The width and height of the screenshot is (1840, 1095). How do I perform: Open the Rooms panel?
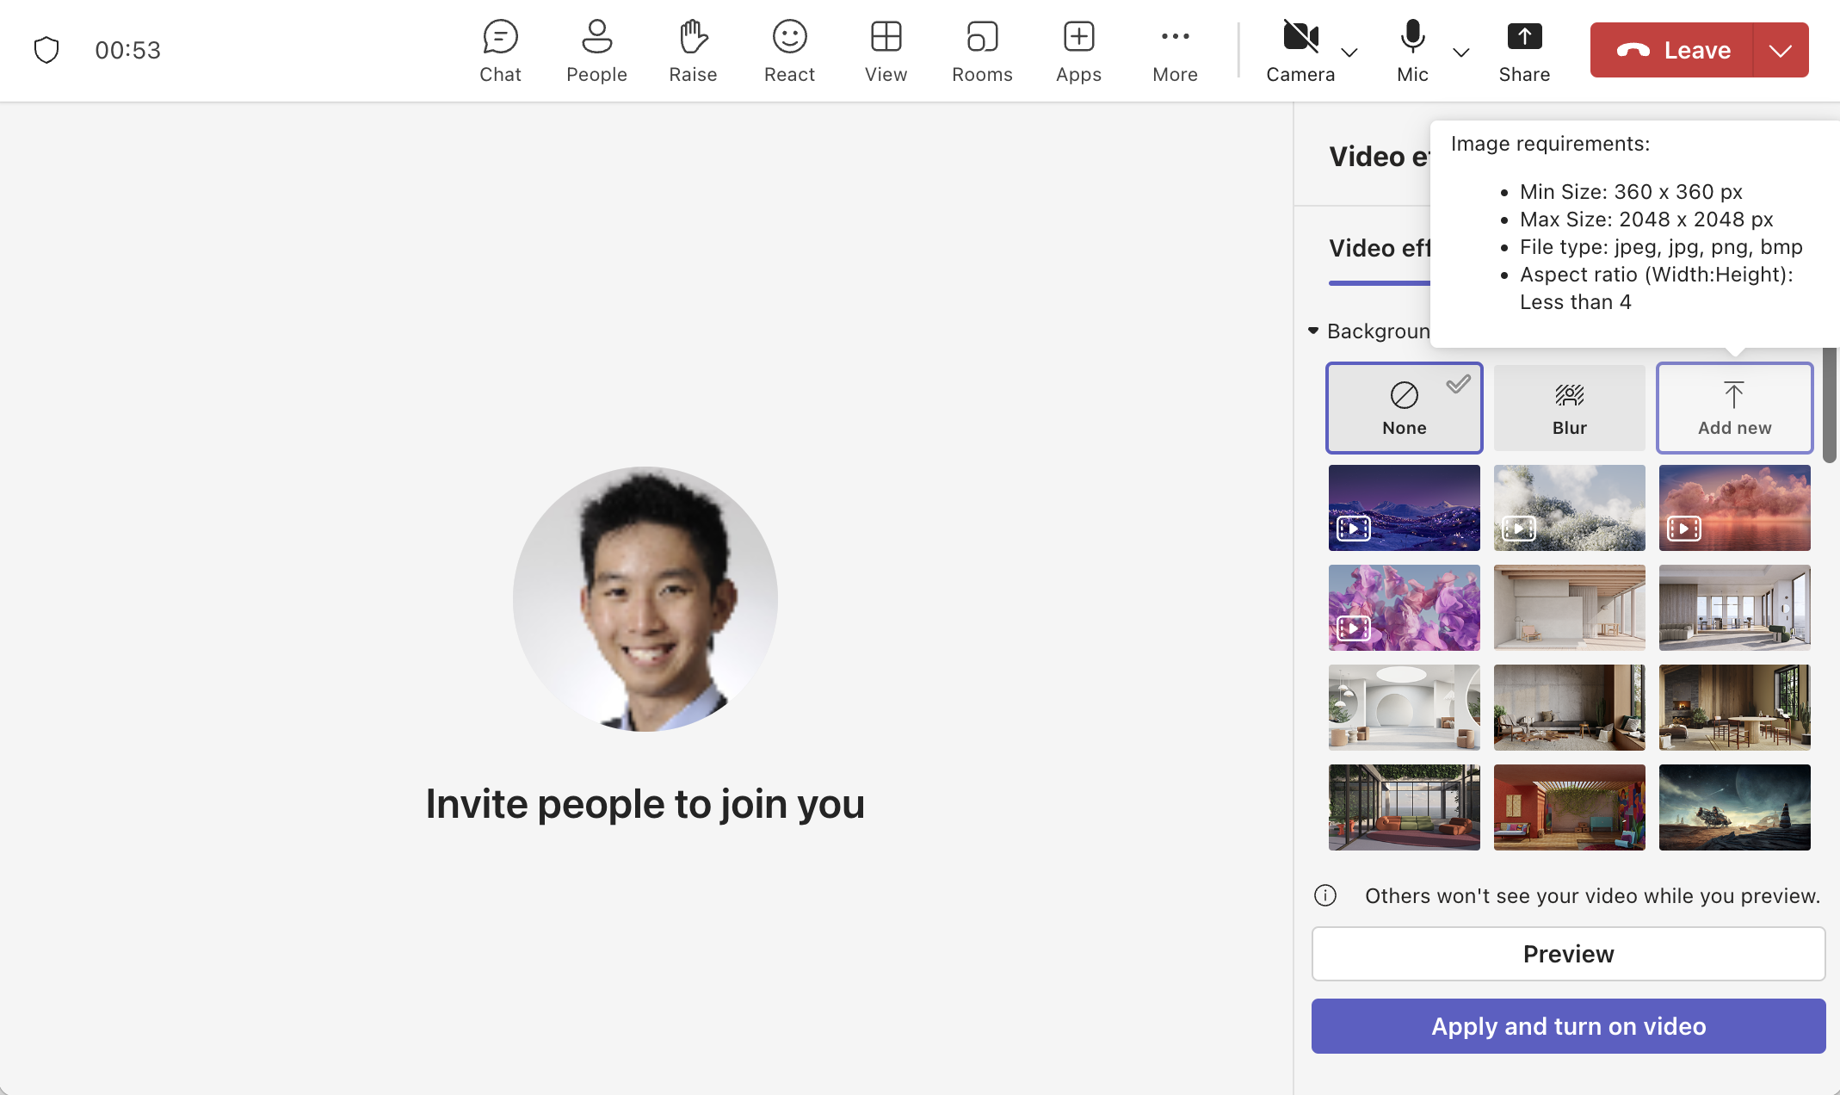981,50
